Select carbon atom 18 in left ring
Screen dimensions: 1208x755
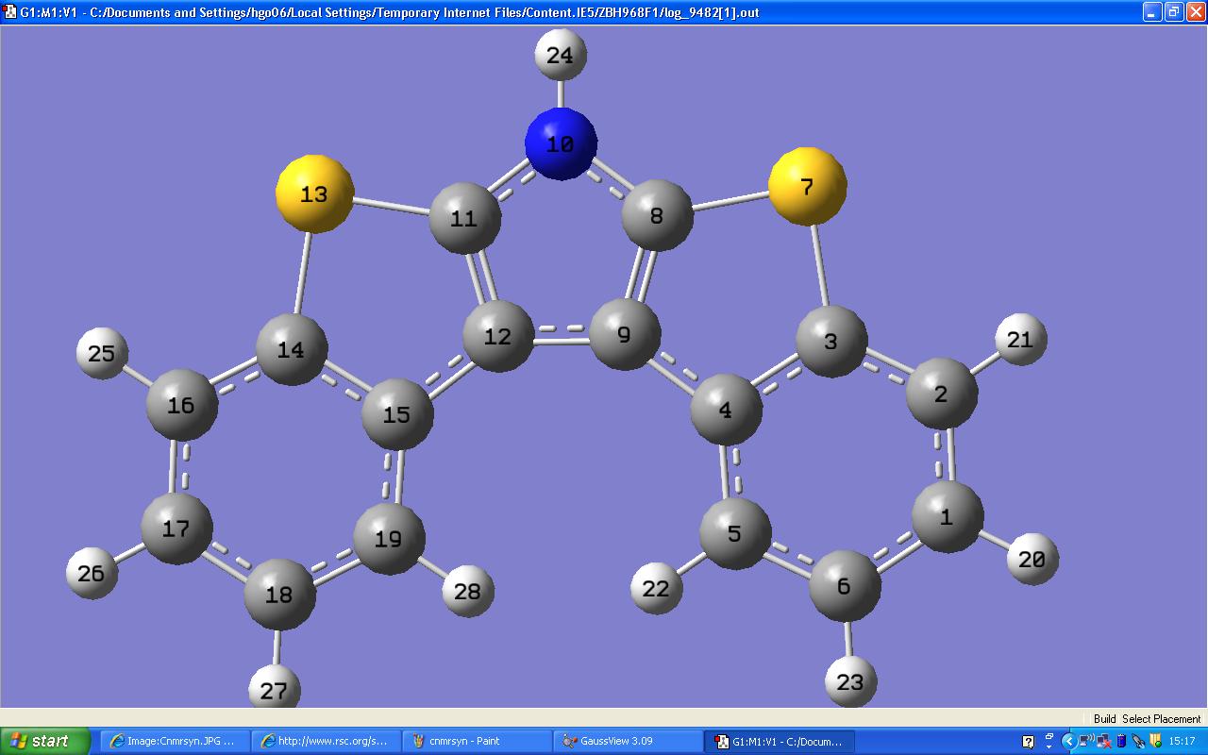[279, 596]
